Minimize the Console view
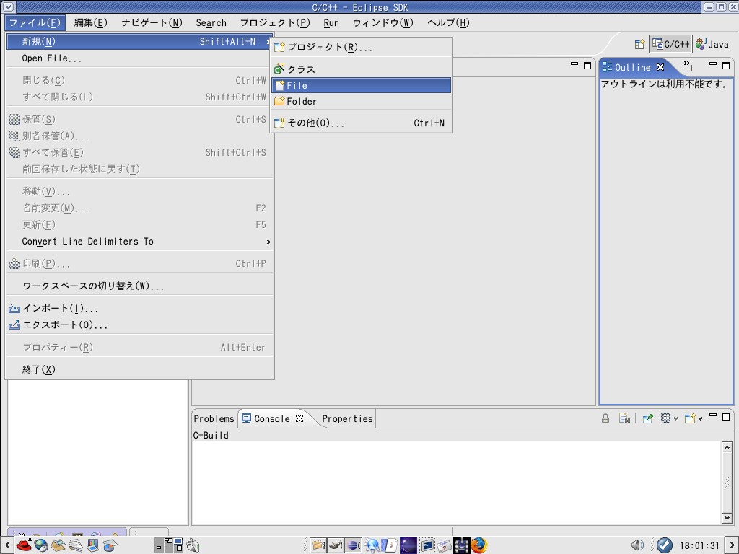The width and height of the screenshot is (739, 554). (x=712, y=416)
